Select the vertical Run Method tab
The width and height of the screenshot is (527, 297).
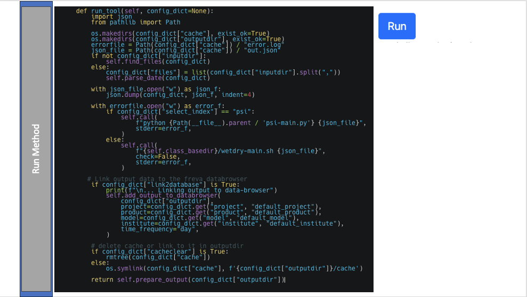tap(36, 148)
